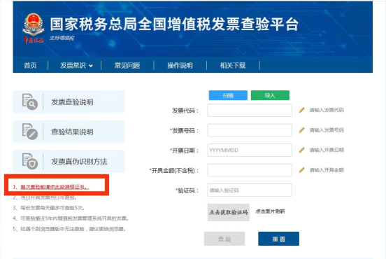This screenshot has width=386, height=259.
Task: Click the 开票日期 field label
Action: (184, 150)
